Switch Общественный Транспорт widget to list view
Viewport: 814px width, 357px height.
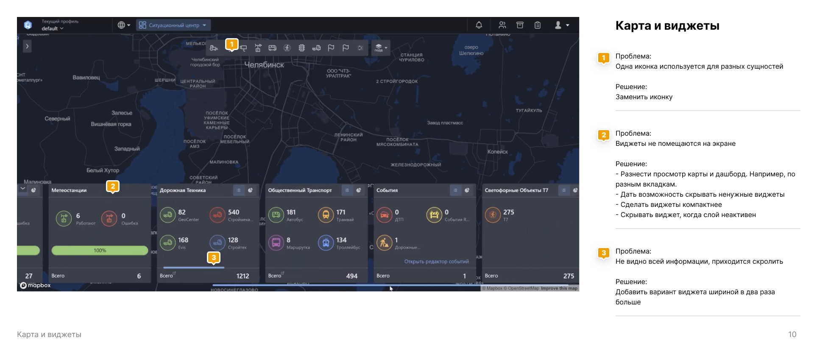click(347, 190)
